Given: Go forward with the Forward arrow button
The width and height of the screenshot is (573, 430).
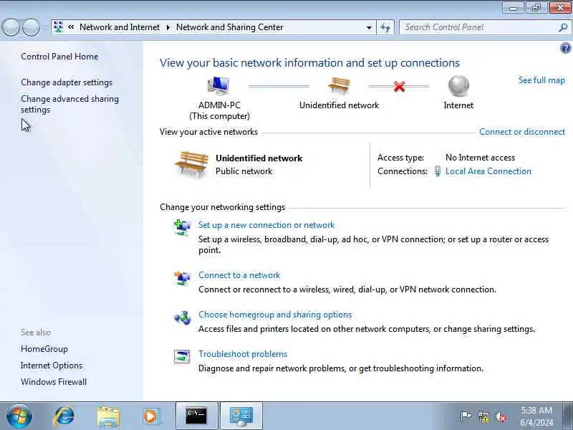Looking at the screenshot, I should click(32, 27).
